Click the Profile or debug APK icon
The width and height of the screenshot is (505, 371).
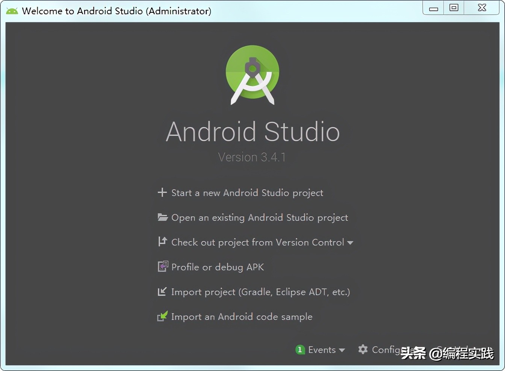point(163,266)
